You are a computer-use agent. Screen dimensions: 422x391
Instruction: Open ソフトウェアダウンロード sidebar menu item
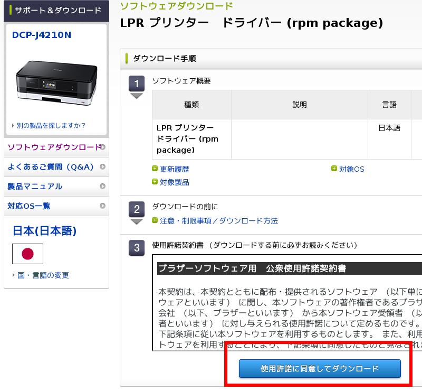54,147
